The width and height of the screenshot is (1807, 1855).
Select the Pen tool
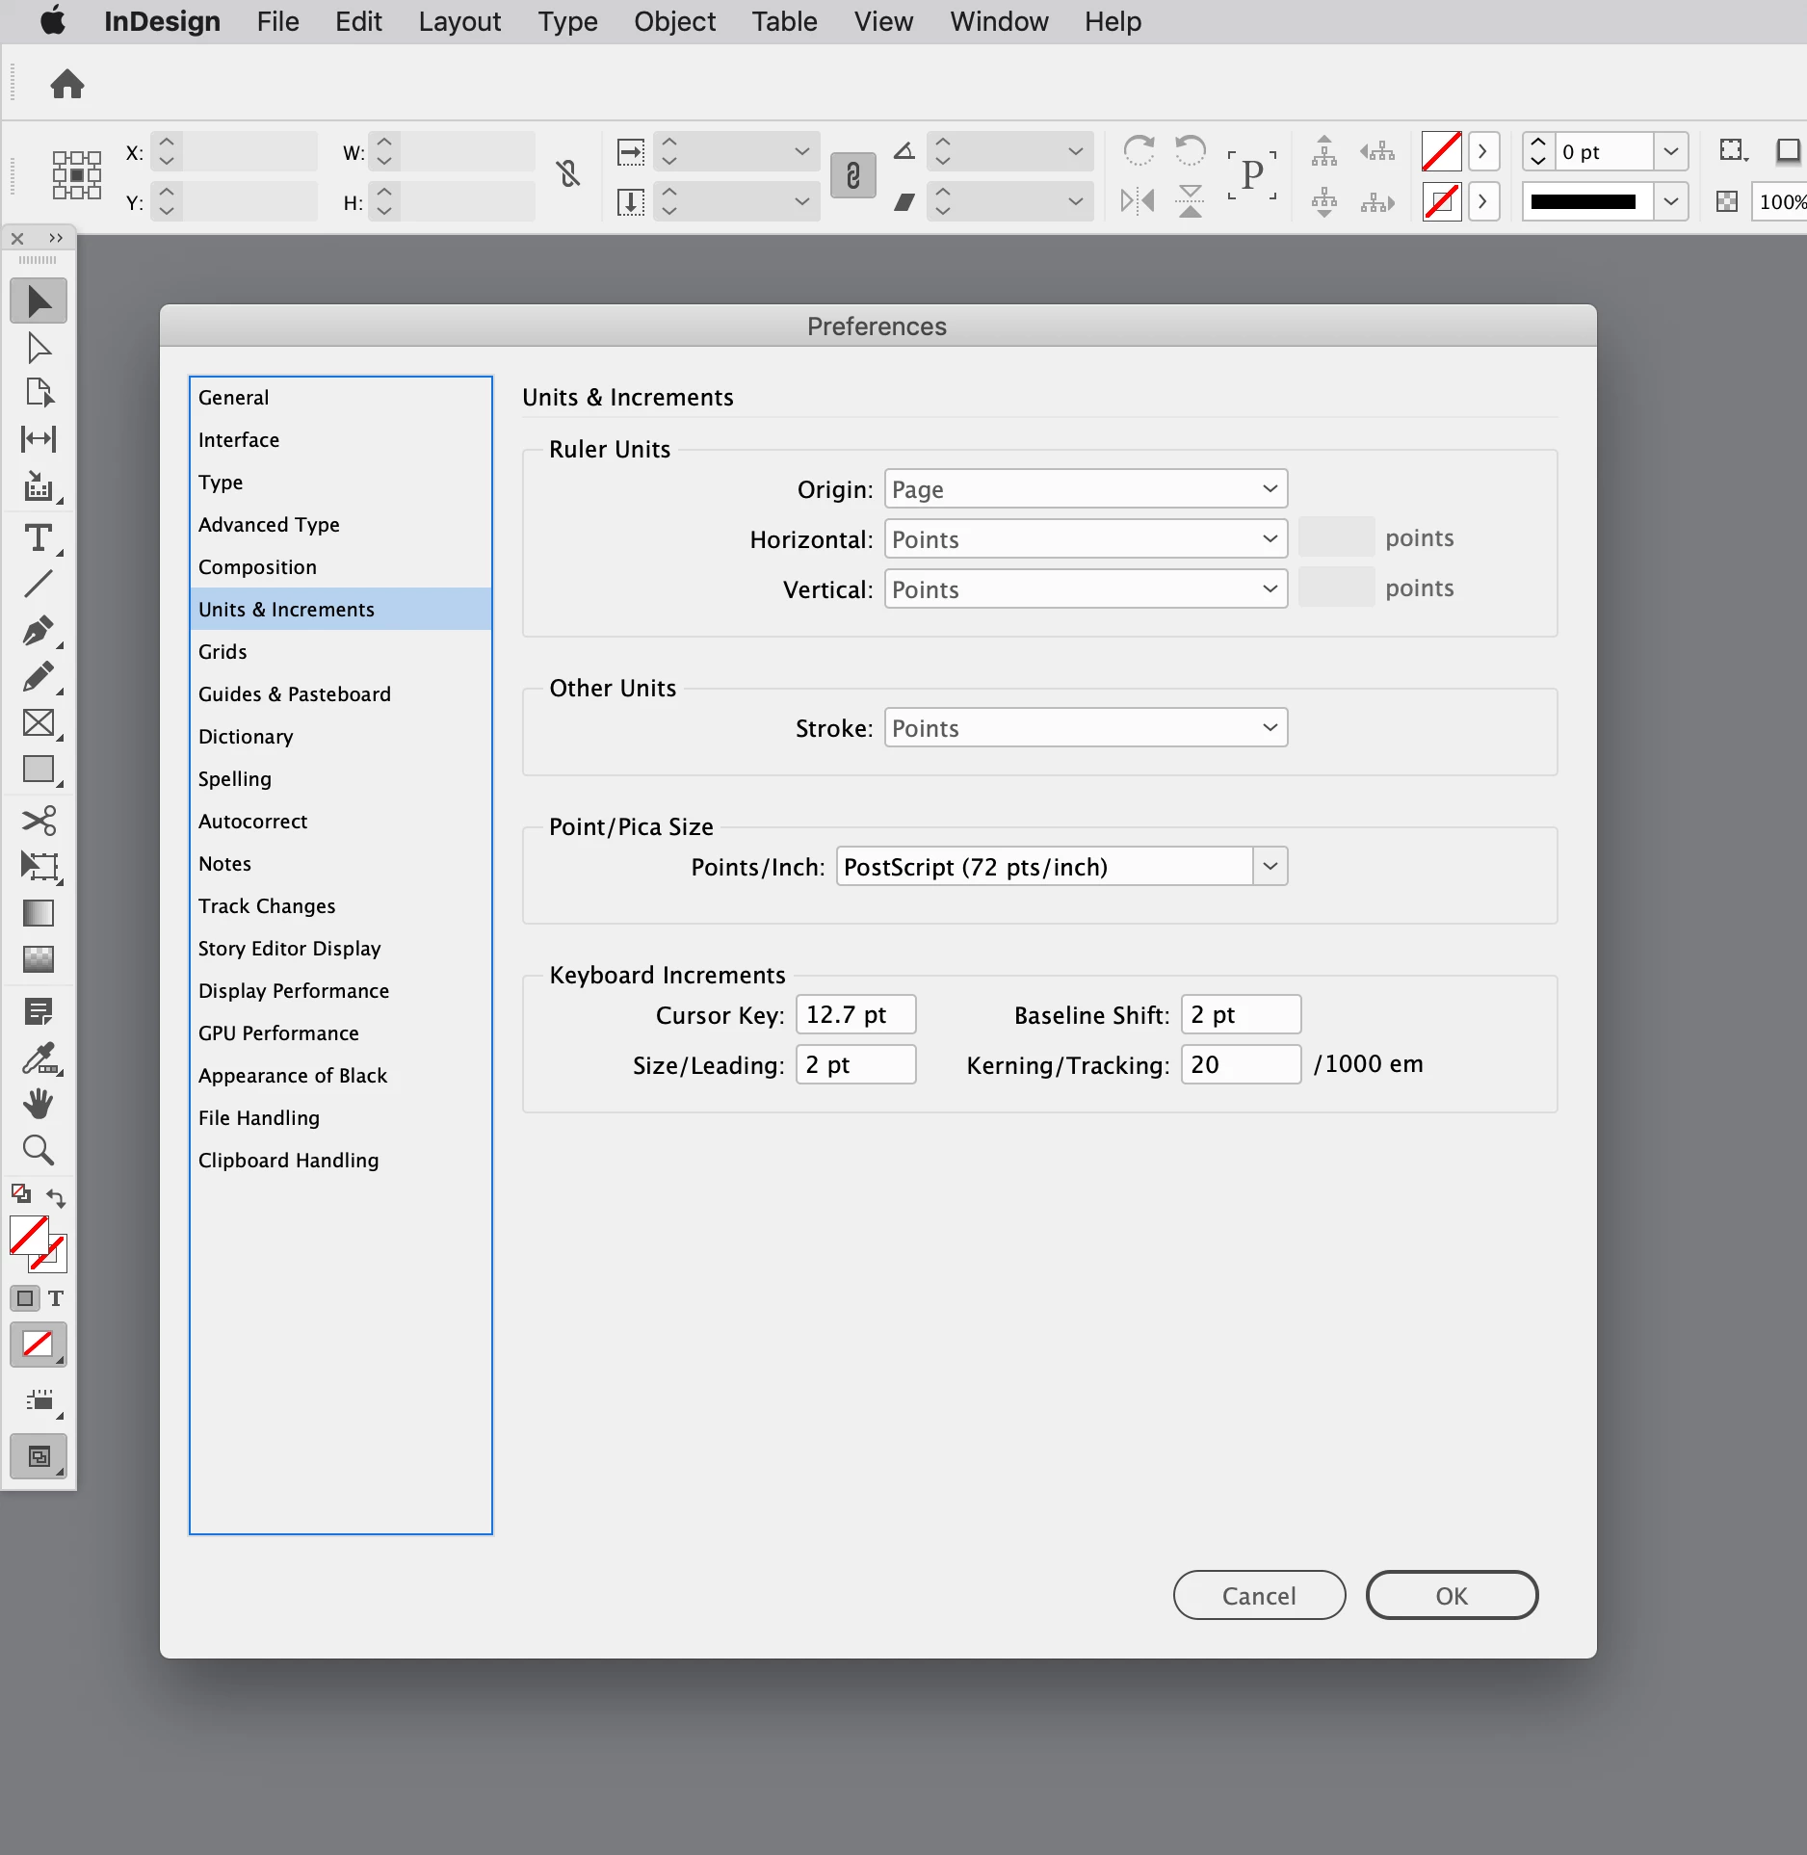pos(39,631)
